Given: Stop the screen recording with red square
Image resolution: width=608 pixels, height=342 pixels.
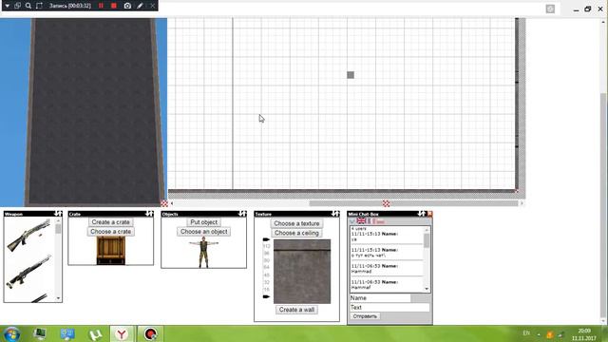Looking at the screenshot, I should coord(114,6).
